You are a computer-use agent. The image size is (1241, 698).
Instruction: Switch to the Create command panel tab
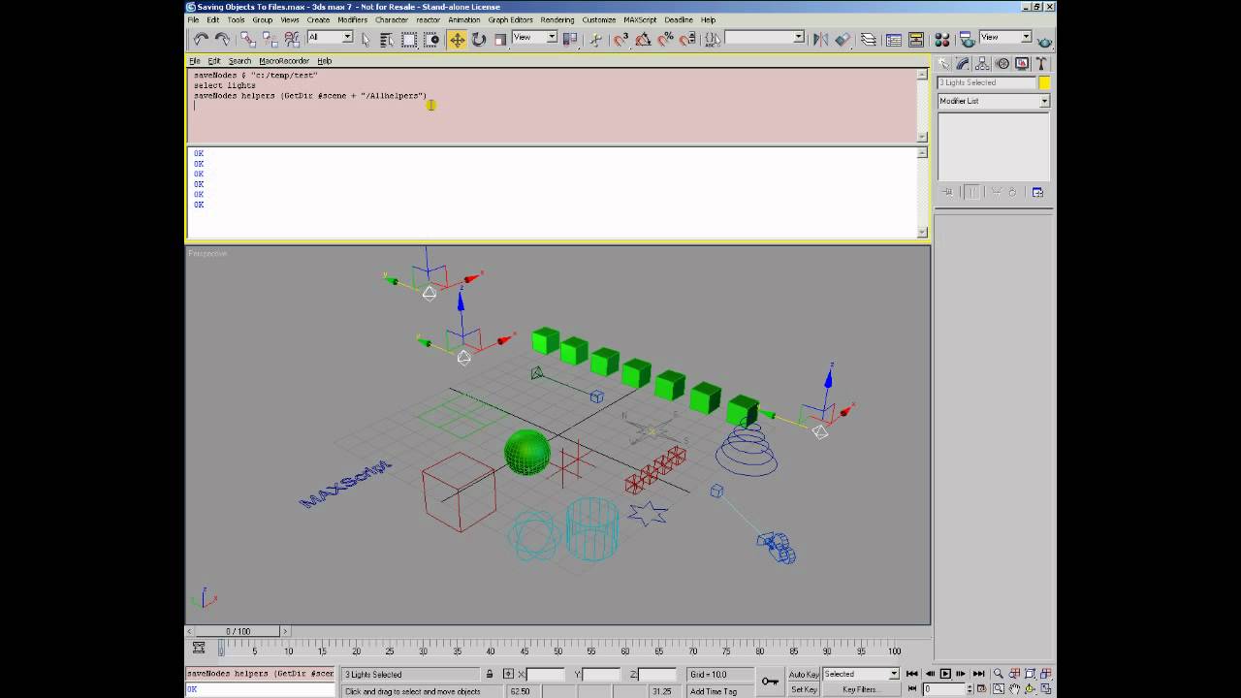point(944,63)
